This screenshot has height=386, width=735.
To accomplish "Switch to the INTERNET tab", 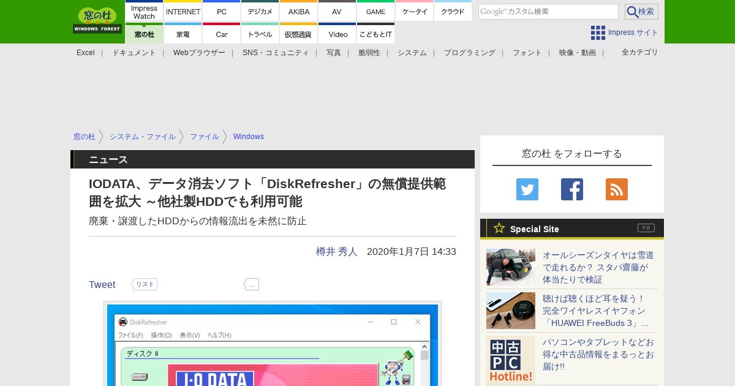I will 183,12.
